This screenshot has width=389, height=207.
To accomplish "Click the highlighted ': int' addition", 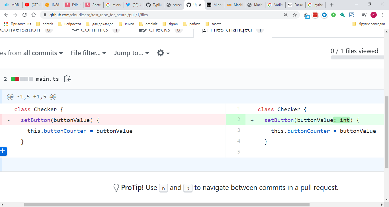I will [x=341, y=120].
